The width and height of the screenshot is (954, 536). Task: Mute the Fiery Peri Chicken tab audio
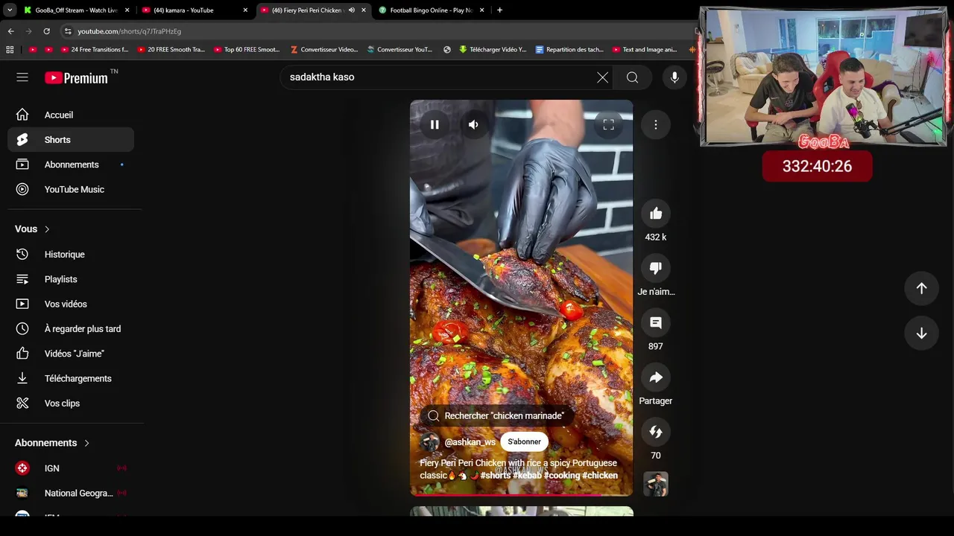click(352, 10)
